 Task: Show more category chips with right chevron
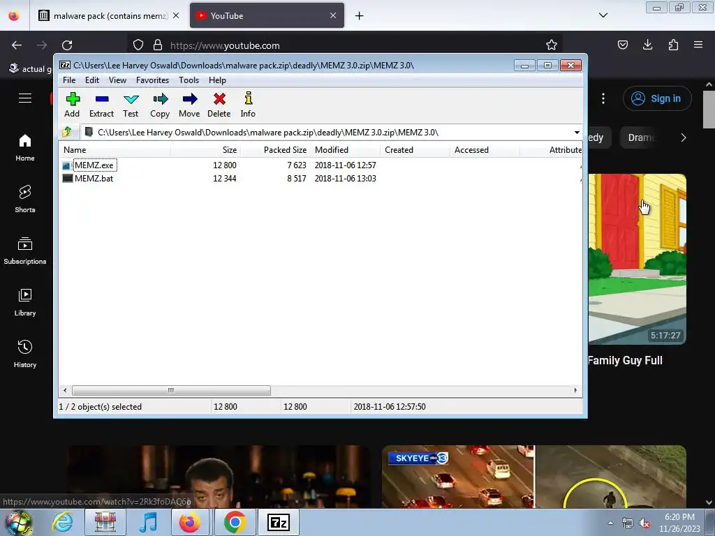click(x=683, y=137)
